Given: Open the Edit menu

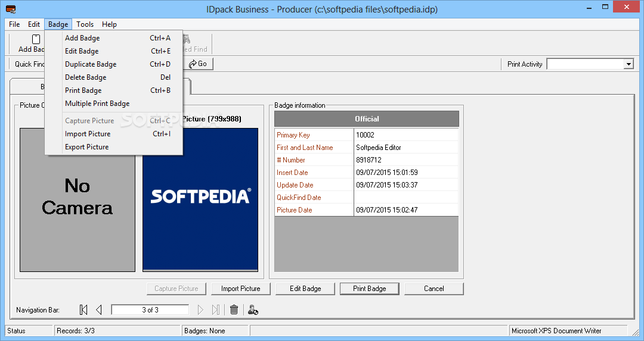Looking at the screenshot, I should tap(33, 24).
